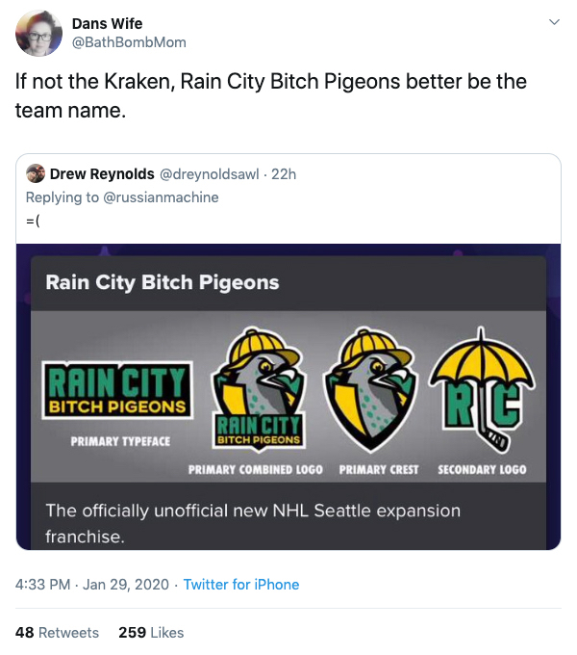
Task: Click the Jan 29, 2020 date
Action: tap(125, 585)
